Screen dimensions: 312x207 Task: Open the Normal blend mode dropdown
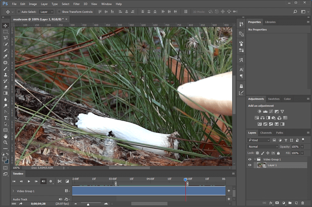tap(263, 146)
